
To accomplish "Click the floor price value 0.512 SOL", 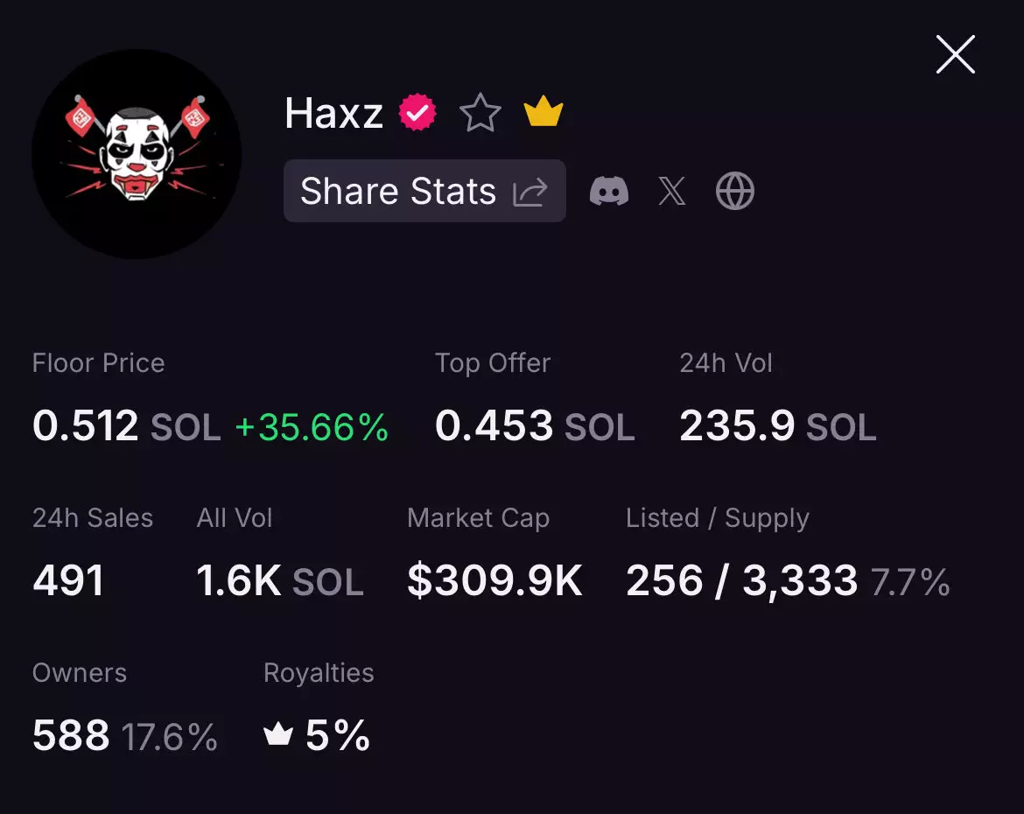I will pyautogui.click(x=126, y=426).
